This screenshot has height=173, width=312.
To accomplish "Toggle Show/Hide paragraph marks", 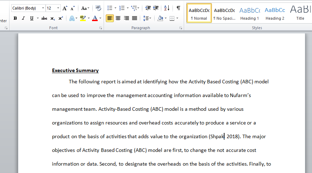I will point(178,8).
